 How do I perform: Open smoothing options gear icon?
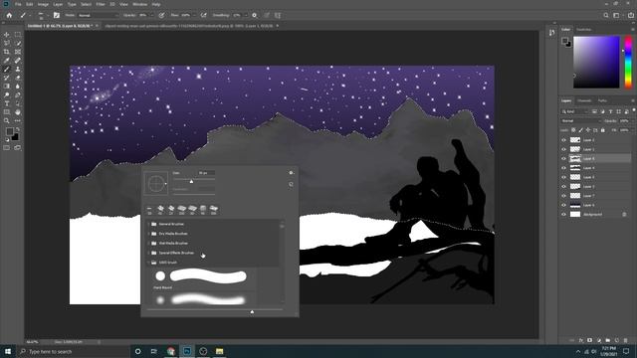pos(255,16)
